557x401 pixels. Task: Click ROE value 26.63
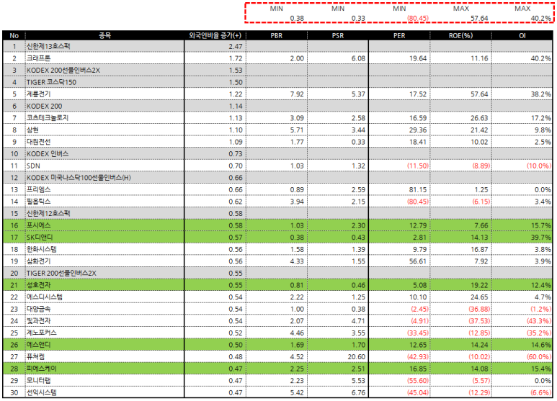click(479, 118)
